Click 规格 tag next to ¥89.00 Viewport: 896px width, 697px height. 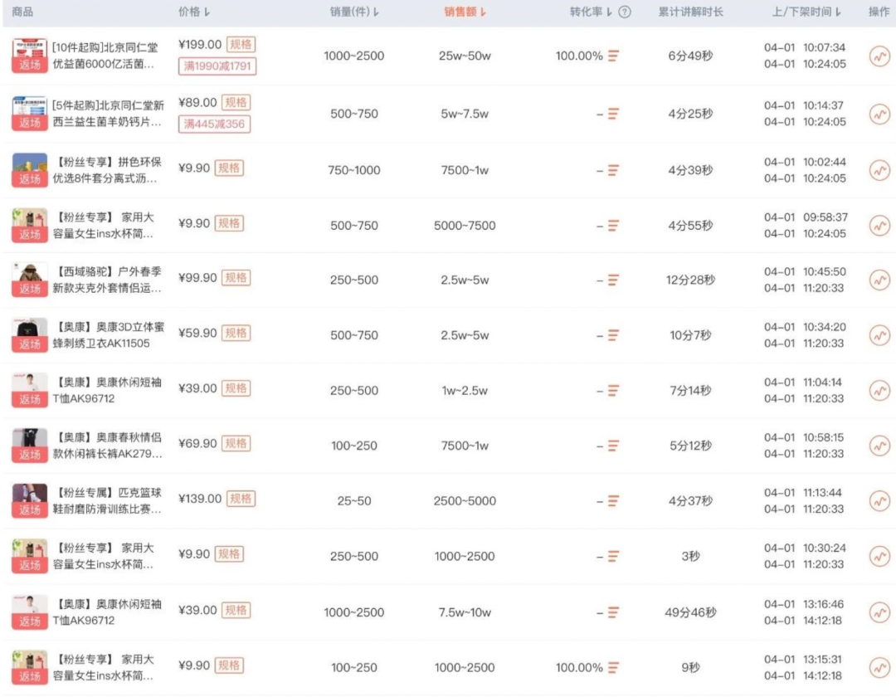coord(236,103)
